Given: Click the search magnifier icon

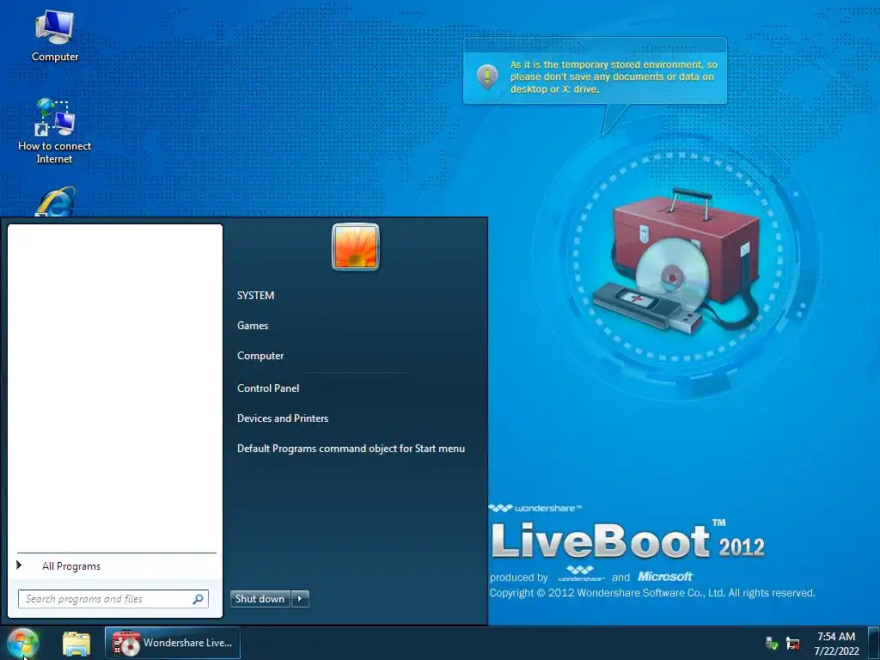Looking at the screenshot, I should [199, 599].
